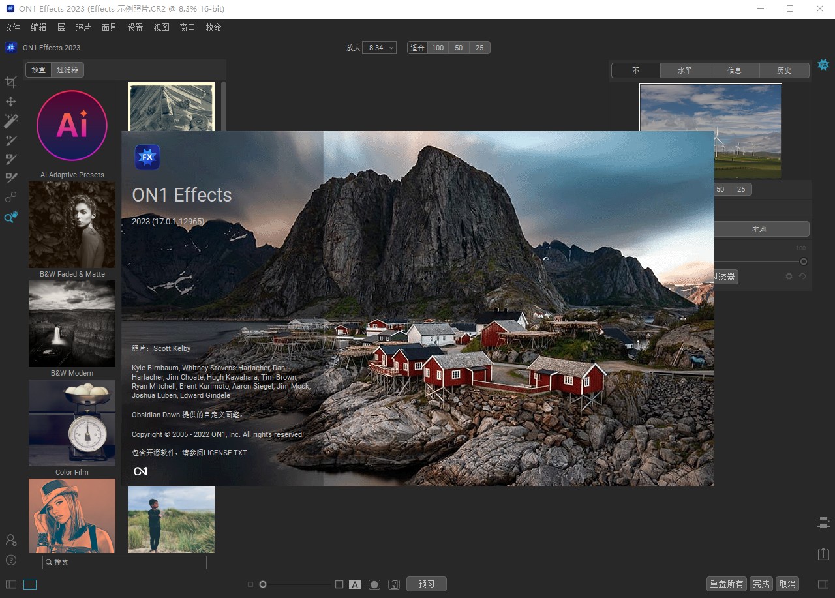835x598 pixels.
Task: Select the masking brush tool
Action: [x=11, y=159]
